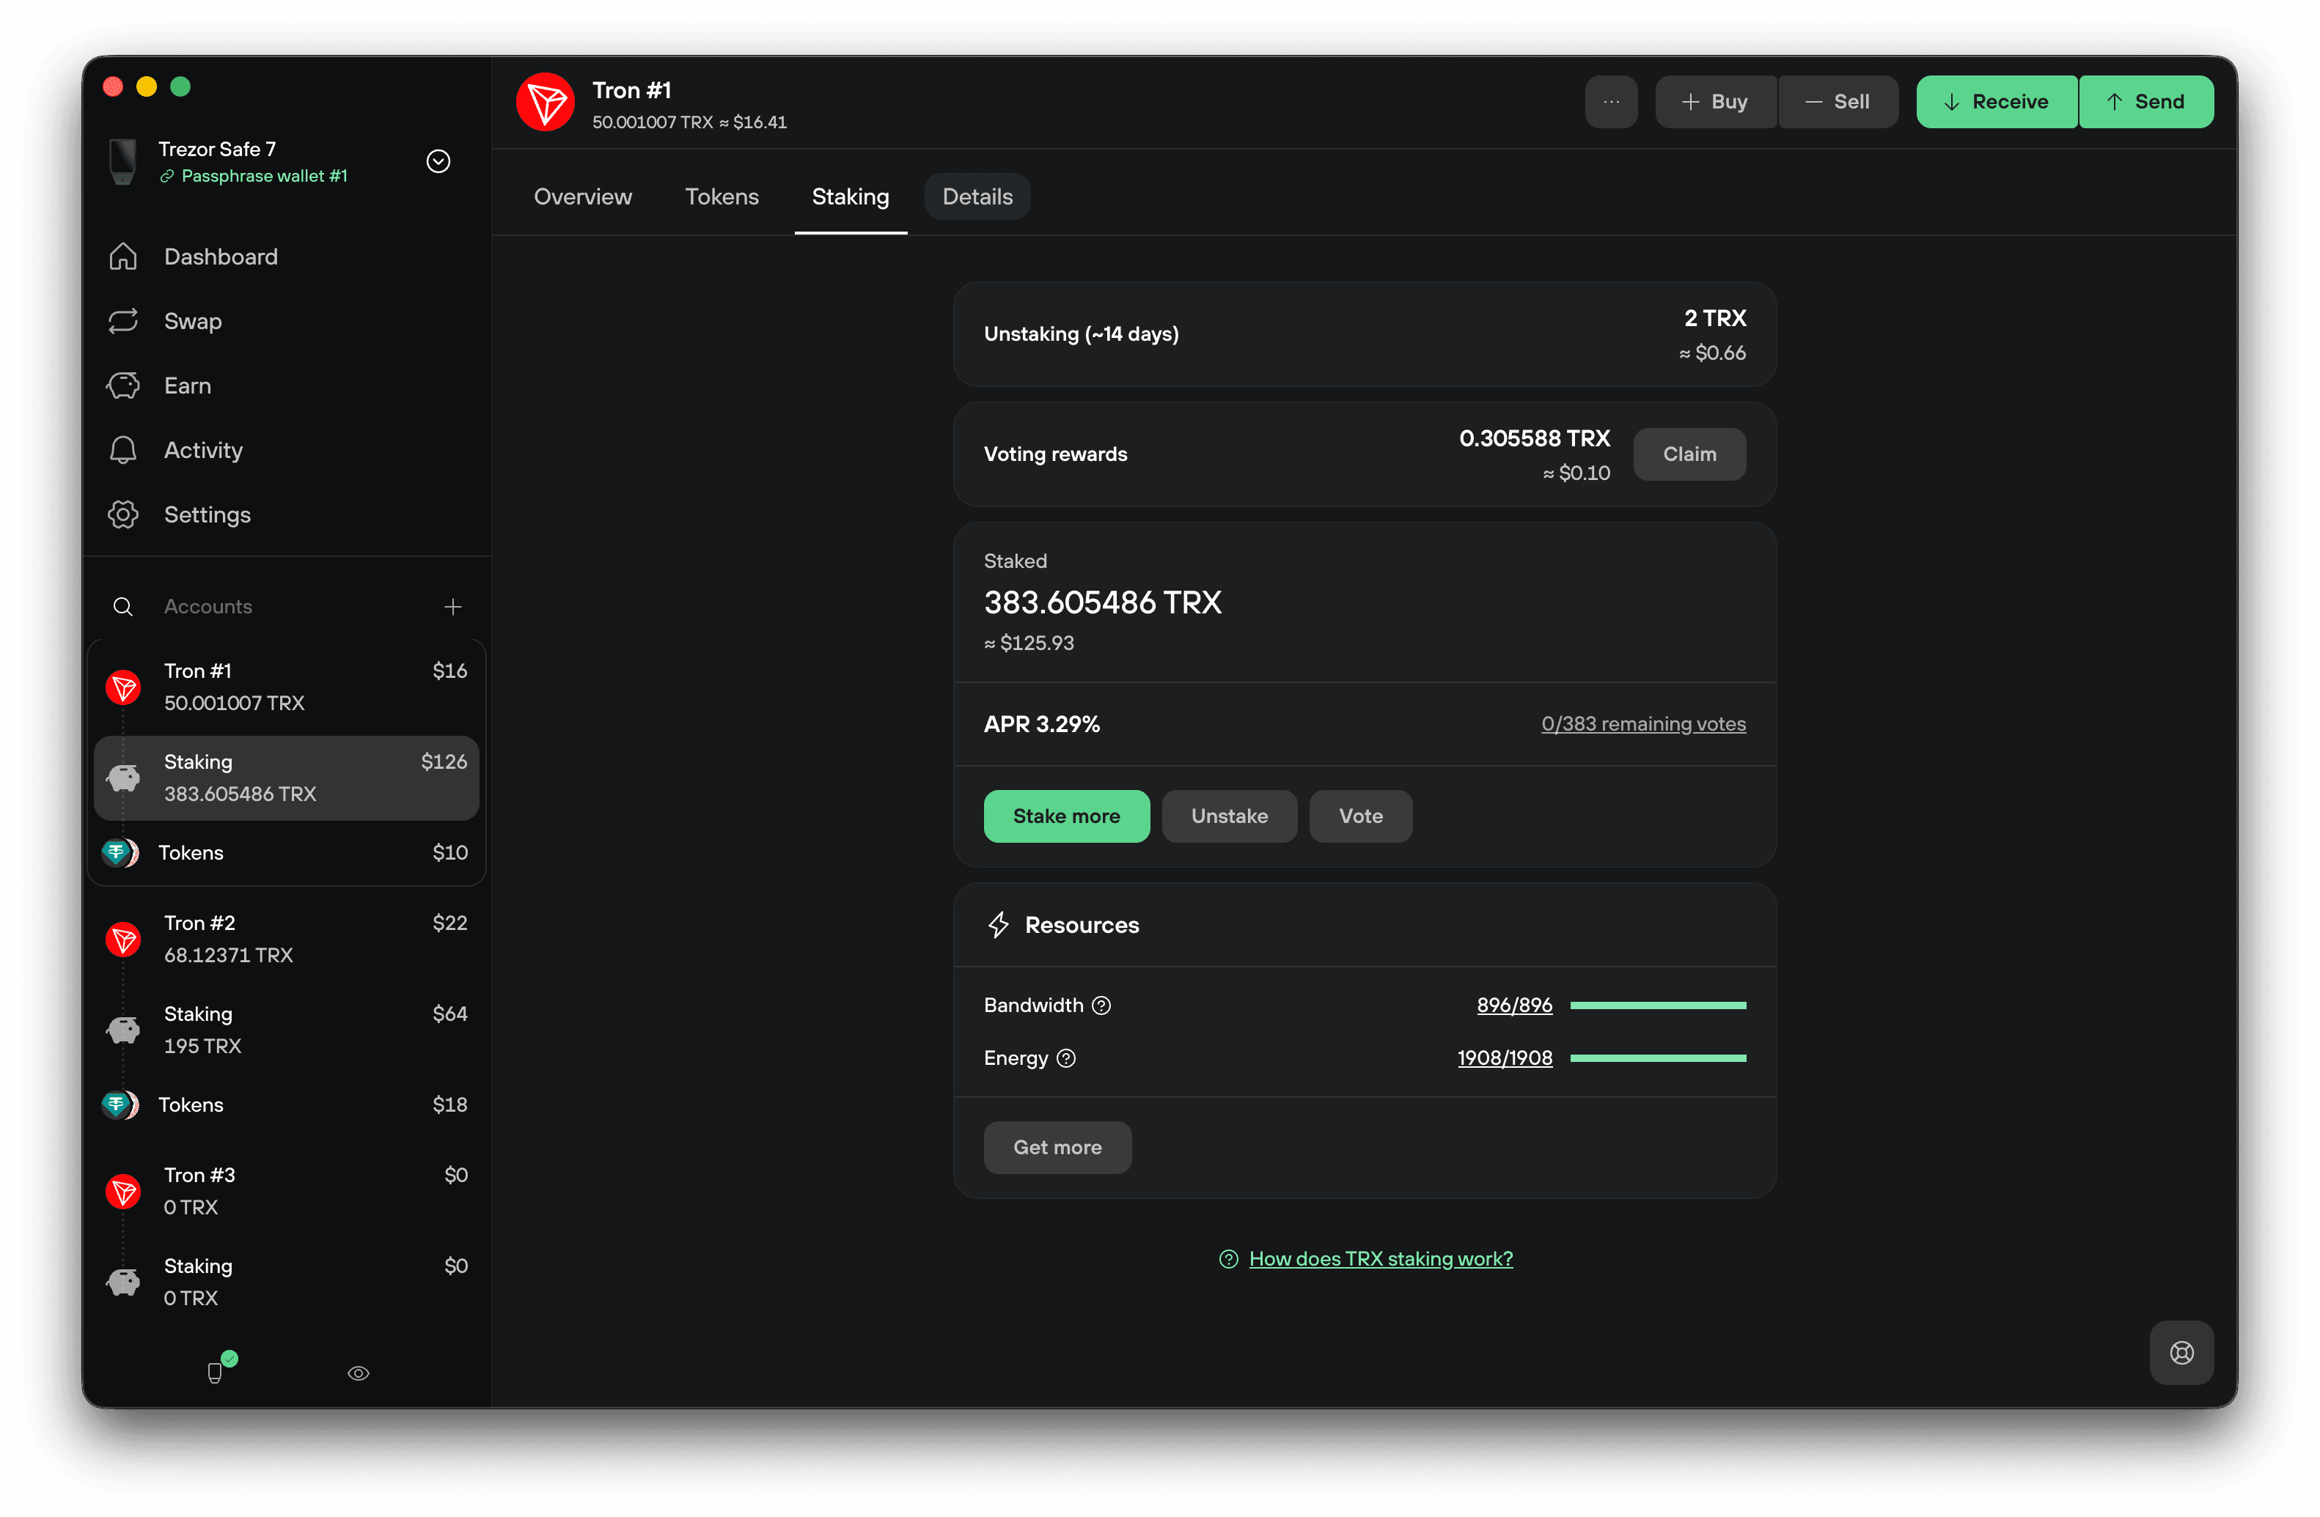This screenshot has height=1517, width=2320.
Task: Open the Details tab
Action: point(977,197)
